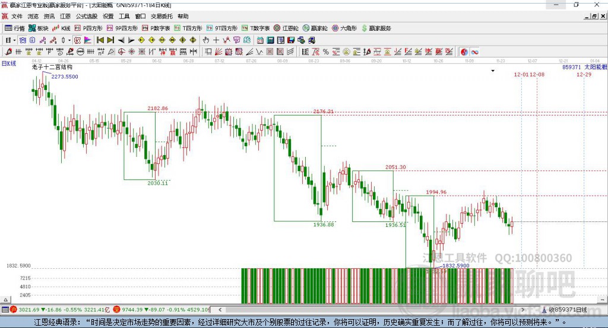Click the 859371 太阳能概 stock label
This screenshot has height=328, width=608.
click(585, 67)
